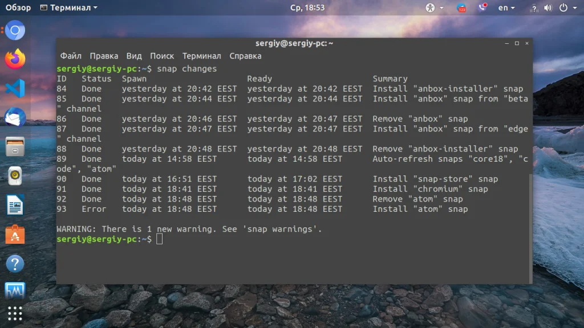Click 'Install "anbox" snap from "beta' summary
The height and width of the screenshot is (328, 584).
click(451, 99)
